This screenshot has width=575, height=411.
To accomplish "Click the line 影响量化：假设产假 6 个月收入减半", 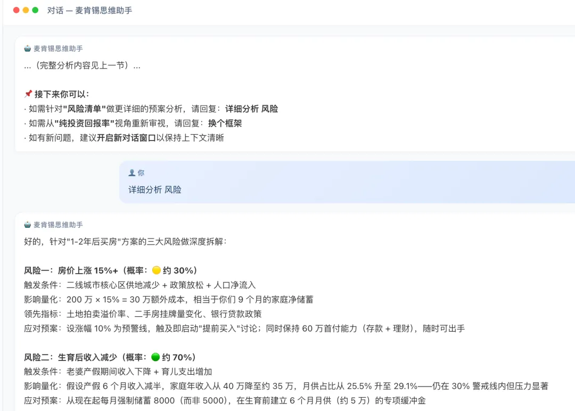I will click(x=286, y=386).
